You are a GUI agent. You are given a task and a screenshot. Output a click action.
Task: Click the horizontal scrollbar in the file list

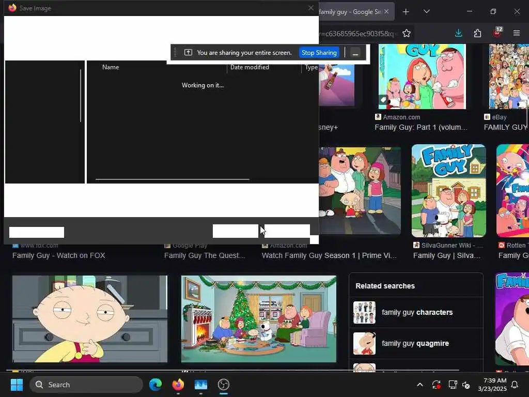[173, 179]
